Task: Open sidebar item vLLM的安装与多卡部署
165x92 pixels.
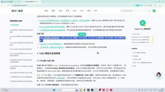Action: click(21, 67)
